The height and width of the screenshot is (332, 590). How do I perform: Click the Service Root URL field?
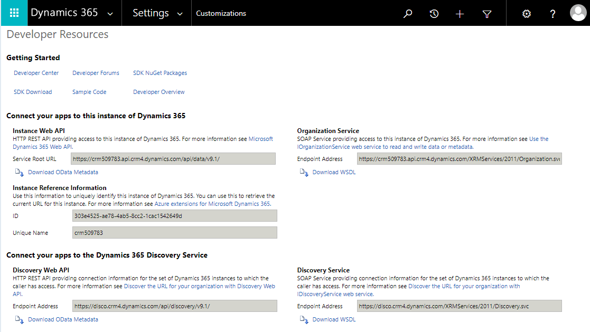173,159
